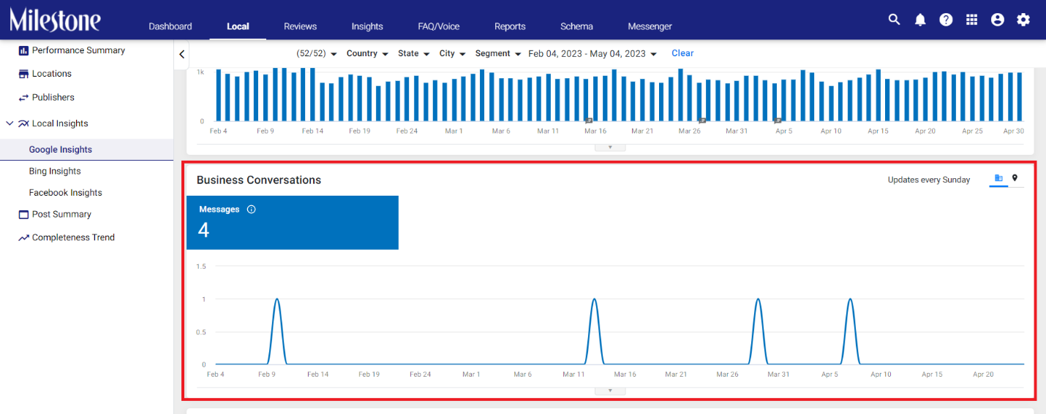Expand the Business Conversations chart bottom arrow handle
Viewport: 1046px width, 414px height.
pyautogui.click(x=610, y=391)
